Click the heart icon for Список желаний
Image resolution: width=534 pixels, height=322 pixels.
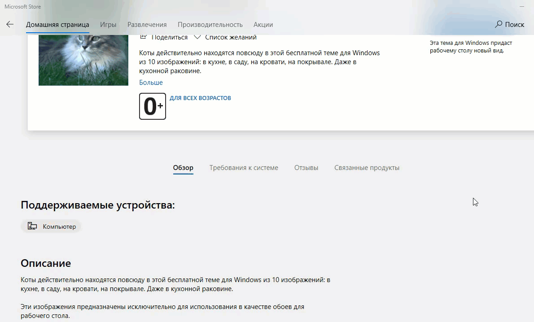coord(197,37)
